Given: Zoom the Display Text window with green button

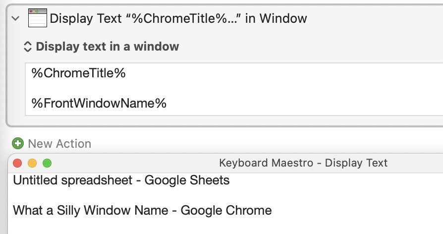Looking at the screenshot, I should (47, 163).
